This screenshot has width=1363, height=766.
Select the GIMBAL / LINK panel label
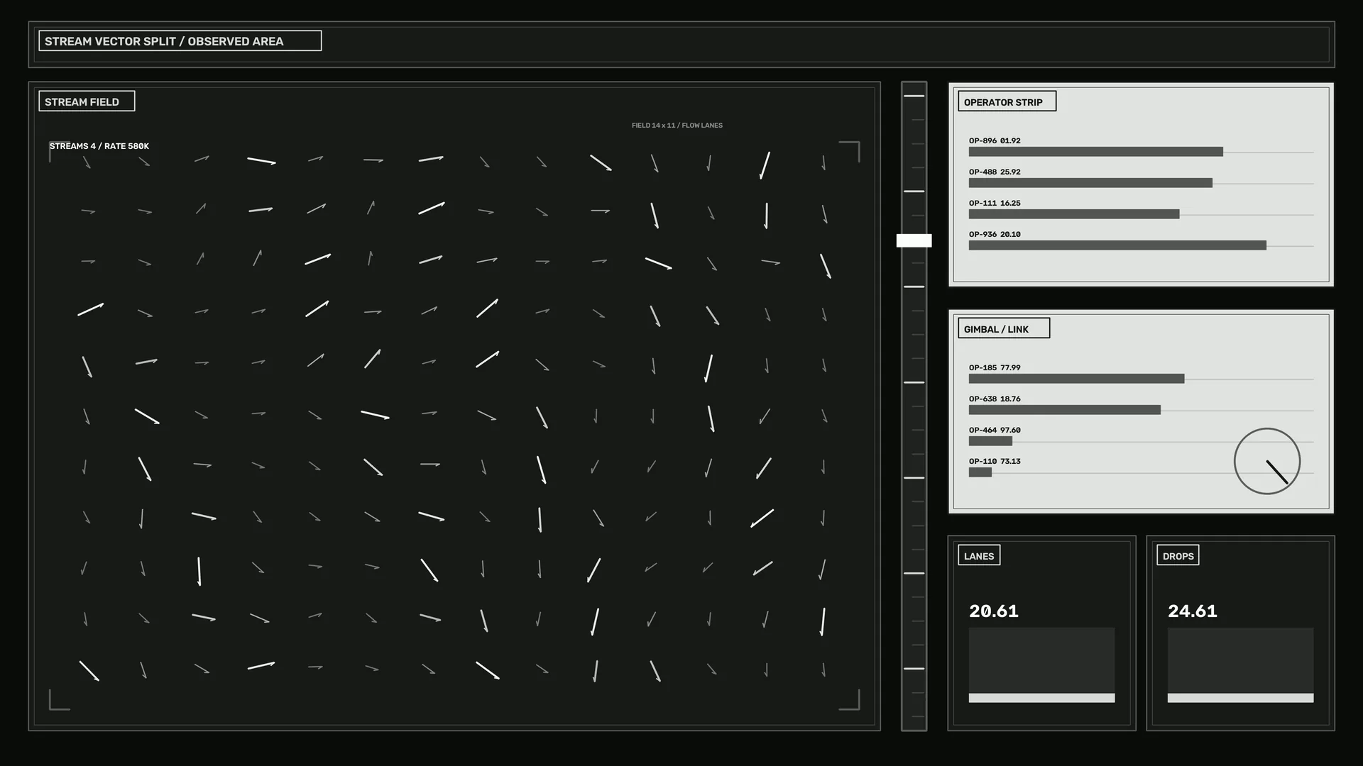tap(1004, 328)
